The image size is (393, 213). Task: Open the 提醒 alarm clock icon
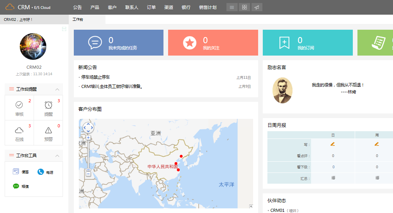tap(48, 105)
